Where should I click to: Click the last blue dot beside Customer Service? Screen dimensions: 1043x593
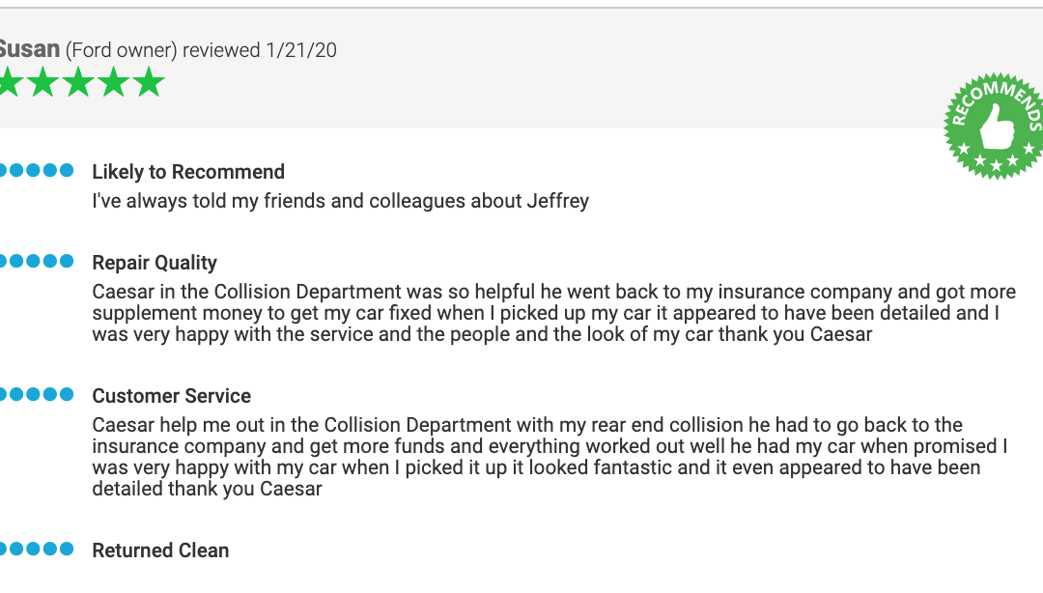click(x=67, y=394)
